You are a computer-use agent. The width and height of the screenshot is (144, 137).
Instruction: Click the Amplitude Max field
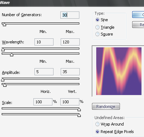(x=70, y=72)
